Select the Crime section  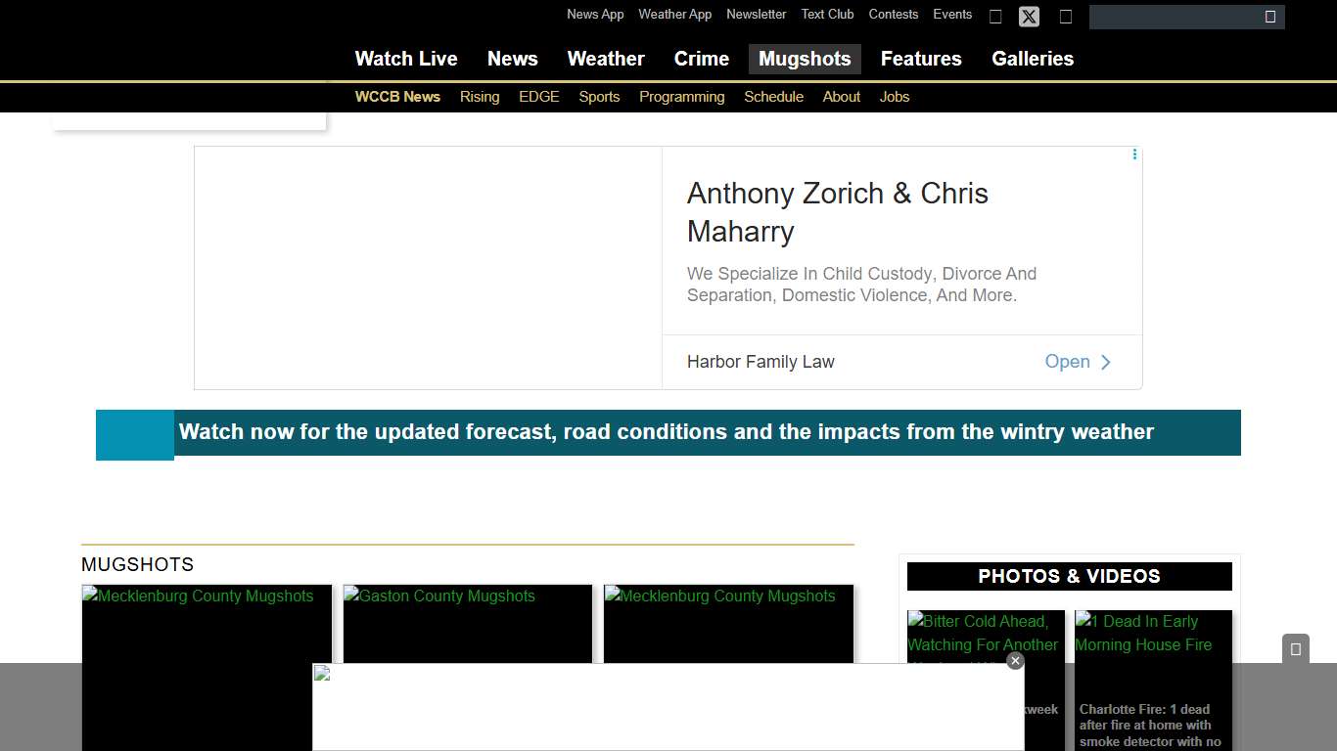pyautogui.click(x=701, y=59)
